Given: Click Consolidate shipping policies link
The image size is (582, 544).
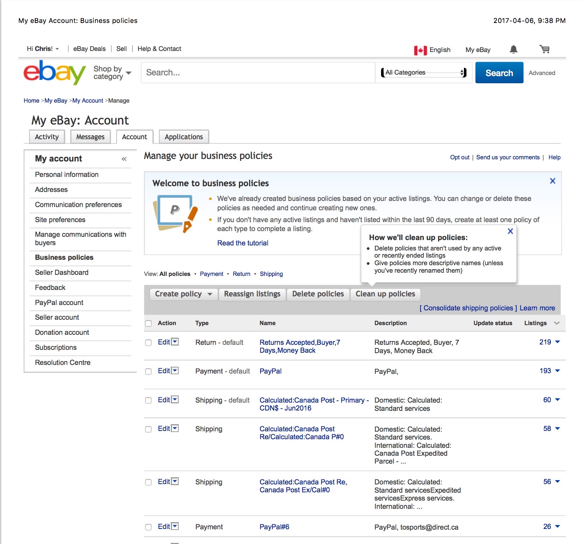Looking at the screenshot, I should click(468, 308).
